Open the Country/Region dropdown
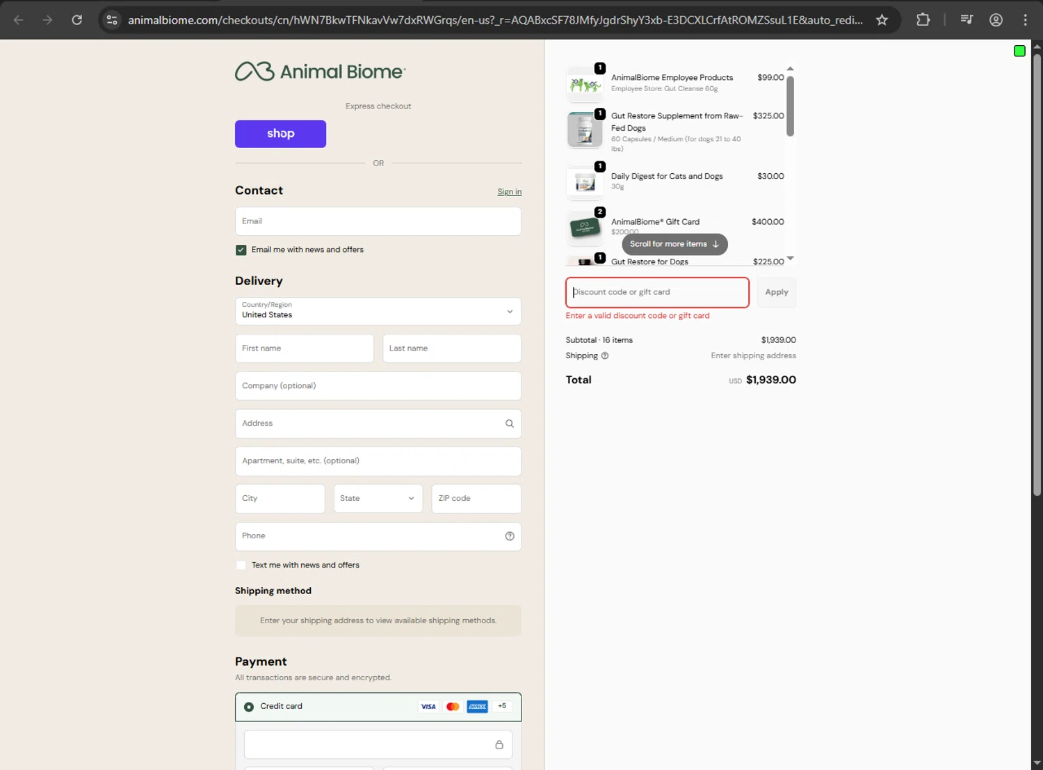The height and width of the screenshot is (770, 1043). pyautogui.click(x=378, y=312)
